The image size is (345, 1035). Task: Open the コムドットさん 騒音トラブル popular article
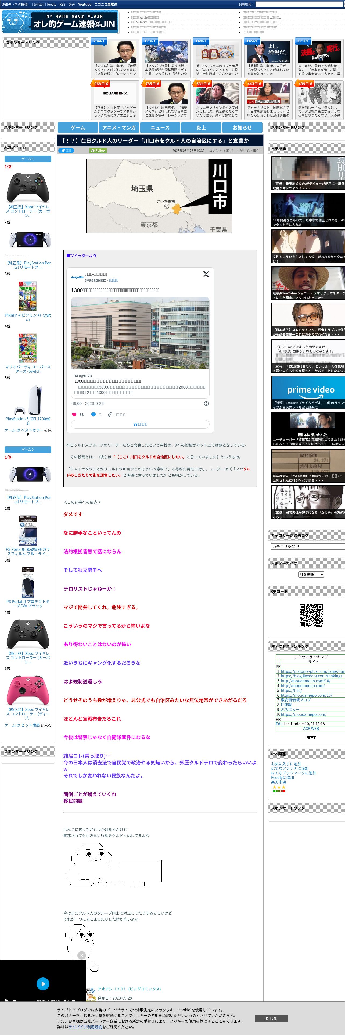[308, 319]
